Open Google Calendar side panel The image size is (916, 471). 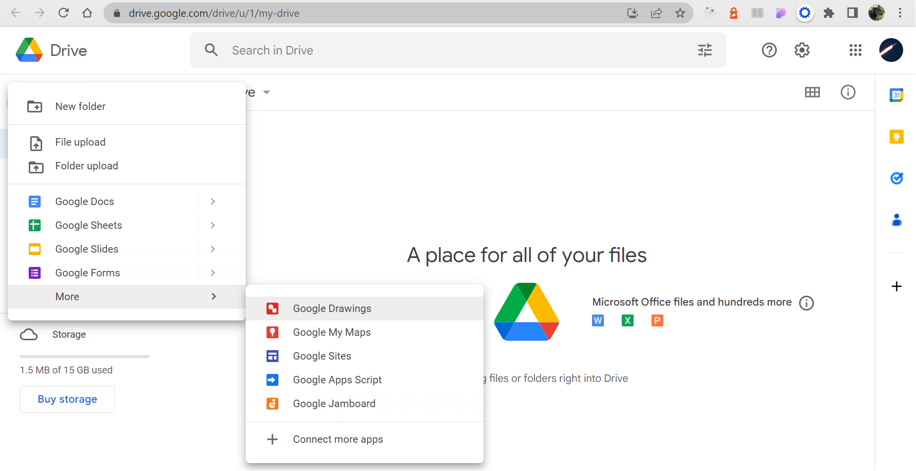tap(897, 95)
